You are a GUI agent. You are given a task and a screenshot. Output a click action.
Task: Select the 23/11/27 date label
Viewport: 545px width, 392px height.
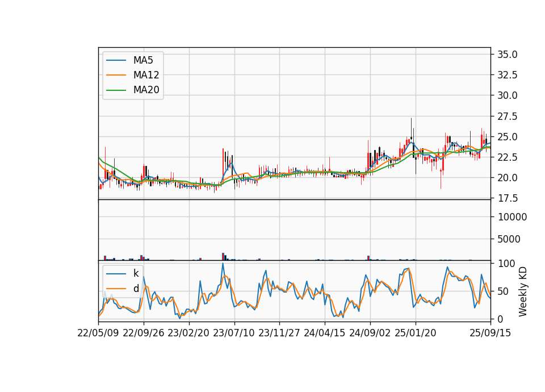click(279, 333)
